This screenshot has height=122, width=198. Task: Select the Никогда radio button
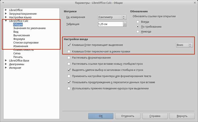pyautogui.click(x=138, y=32)
